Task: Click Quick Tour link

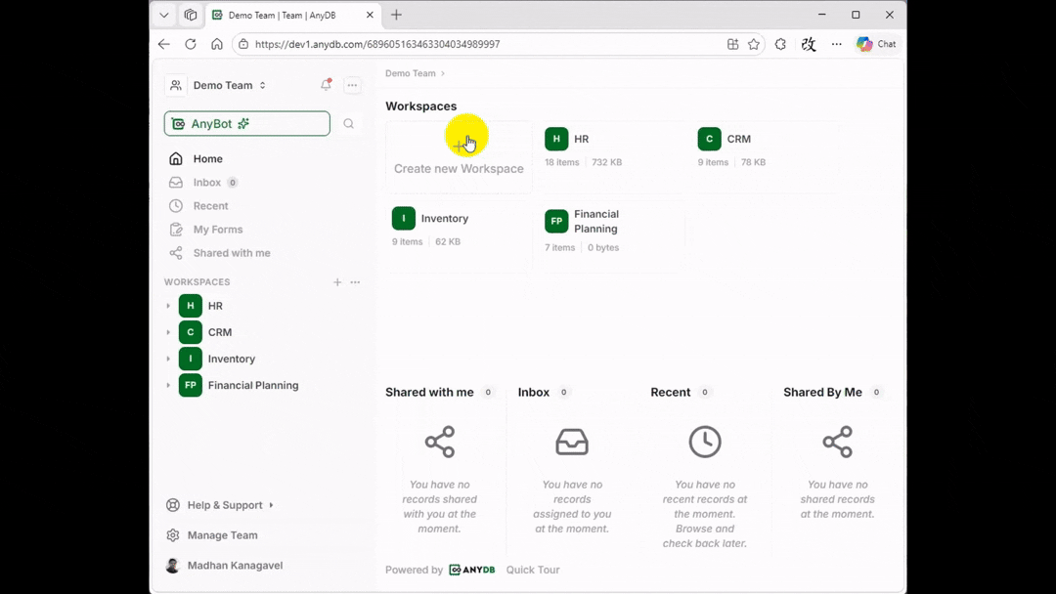Action: point(533,570)
